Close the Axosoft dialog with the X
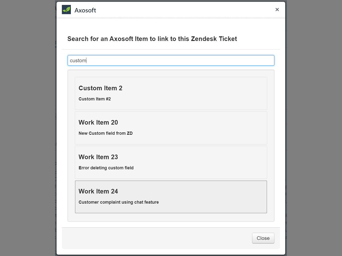 pyautogui.click(x=277, y=10)
